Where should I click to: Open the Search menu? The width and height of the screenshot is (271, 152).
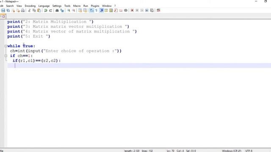point(10,6)
